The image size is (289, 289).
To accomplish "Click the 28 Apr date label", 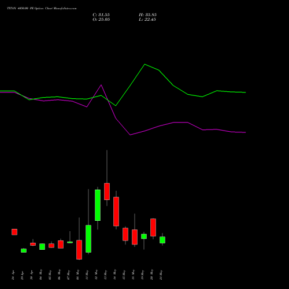I will click(x=13, y=275).
